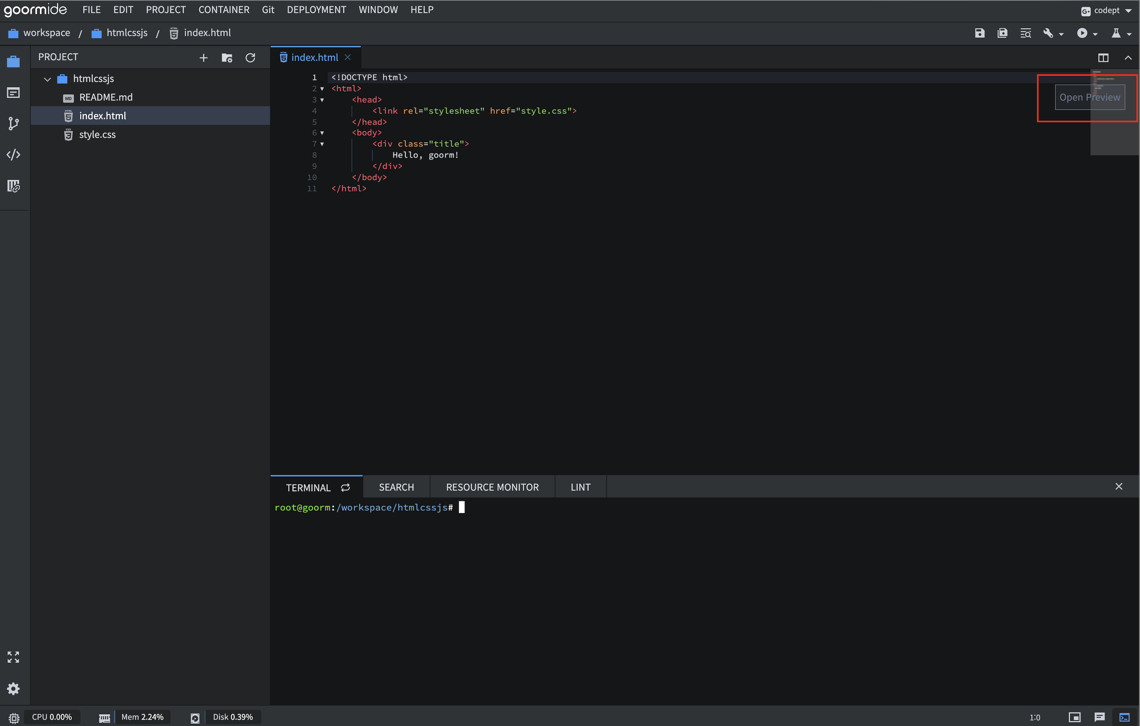Select style.css in the project tree

tap(97, 134)
